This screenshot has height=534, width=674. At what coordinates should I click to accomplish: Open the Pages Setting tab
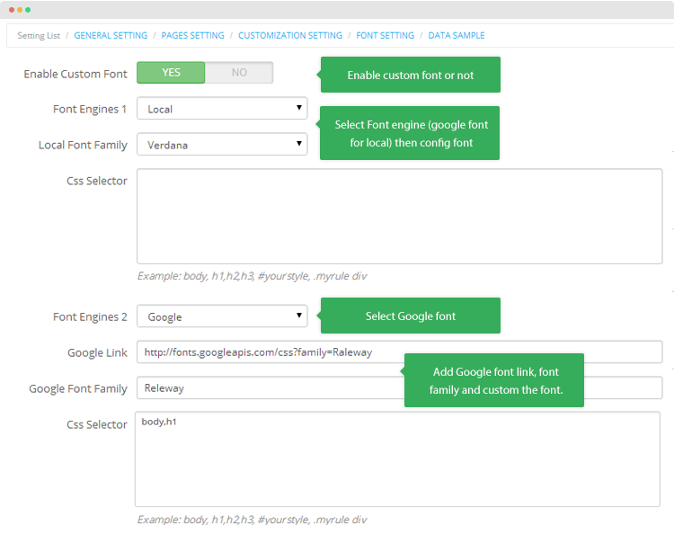192,35
